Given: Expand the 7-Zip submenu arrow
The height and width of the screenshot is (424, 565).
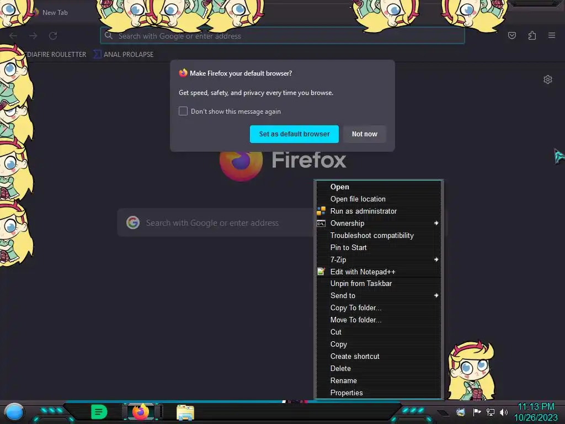Looking at the screenshot, I should 436,259.
